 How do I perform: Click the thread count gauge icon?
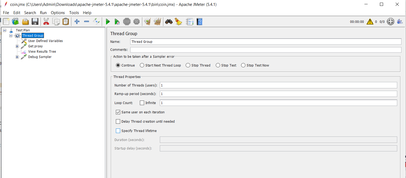[x=391, y=22]
